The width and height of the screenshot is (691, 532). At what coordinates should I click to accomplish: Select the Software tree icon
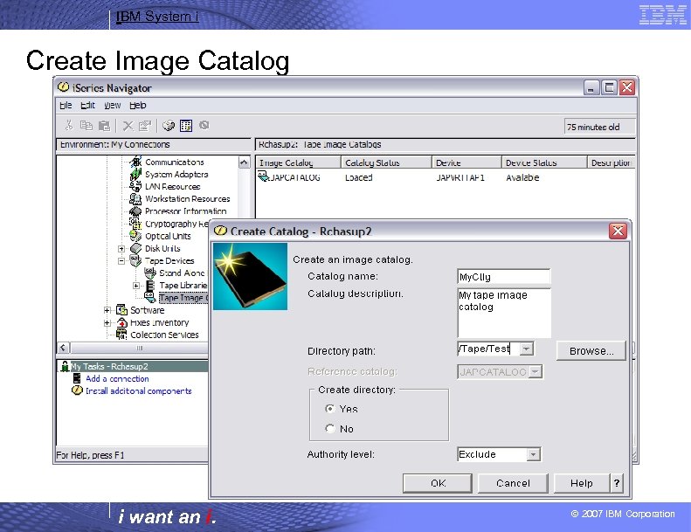pyautogui.click(x=121, y=310)
